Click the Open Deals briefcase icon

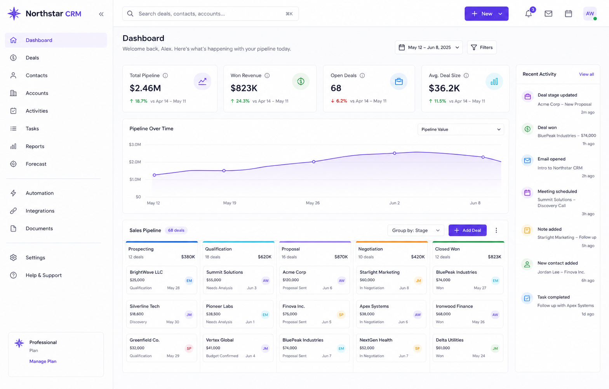(398, 81)
